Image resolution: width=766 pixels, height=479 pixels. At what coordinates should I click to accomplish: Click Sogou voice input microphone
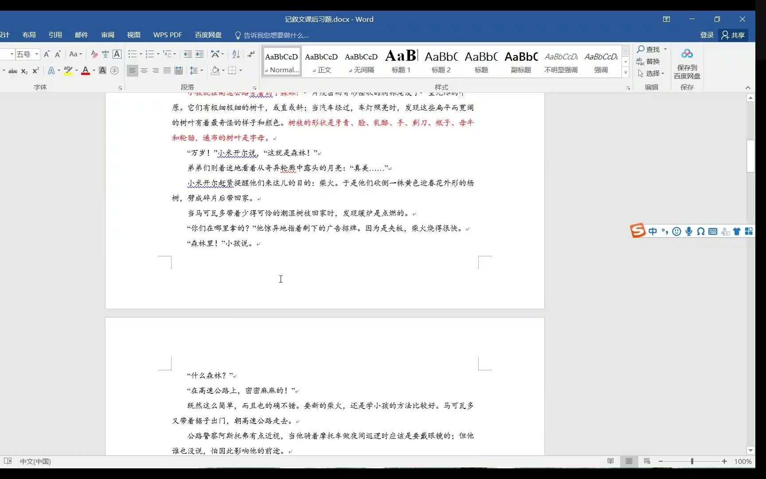688,232
